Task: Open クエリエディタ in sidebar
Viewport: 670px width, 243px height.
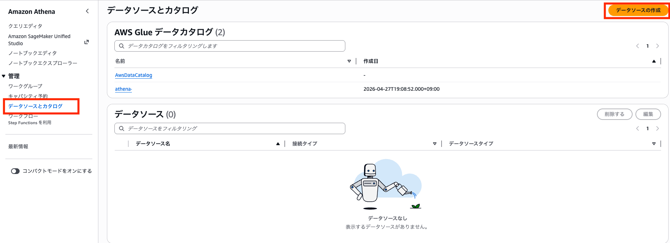Action: (x=25, y=26)
